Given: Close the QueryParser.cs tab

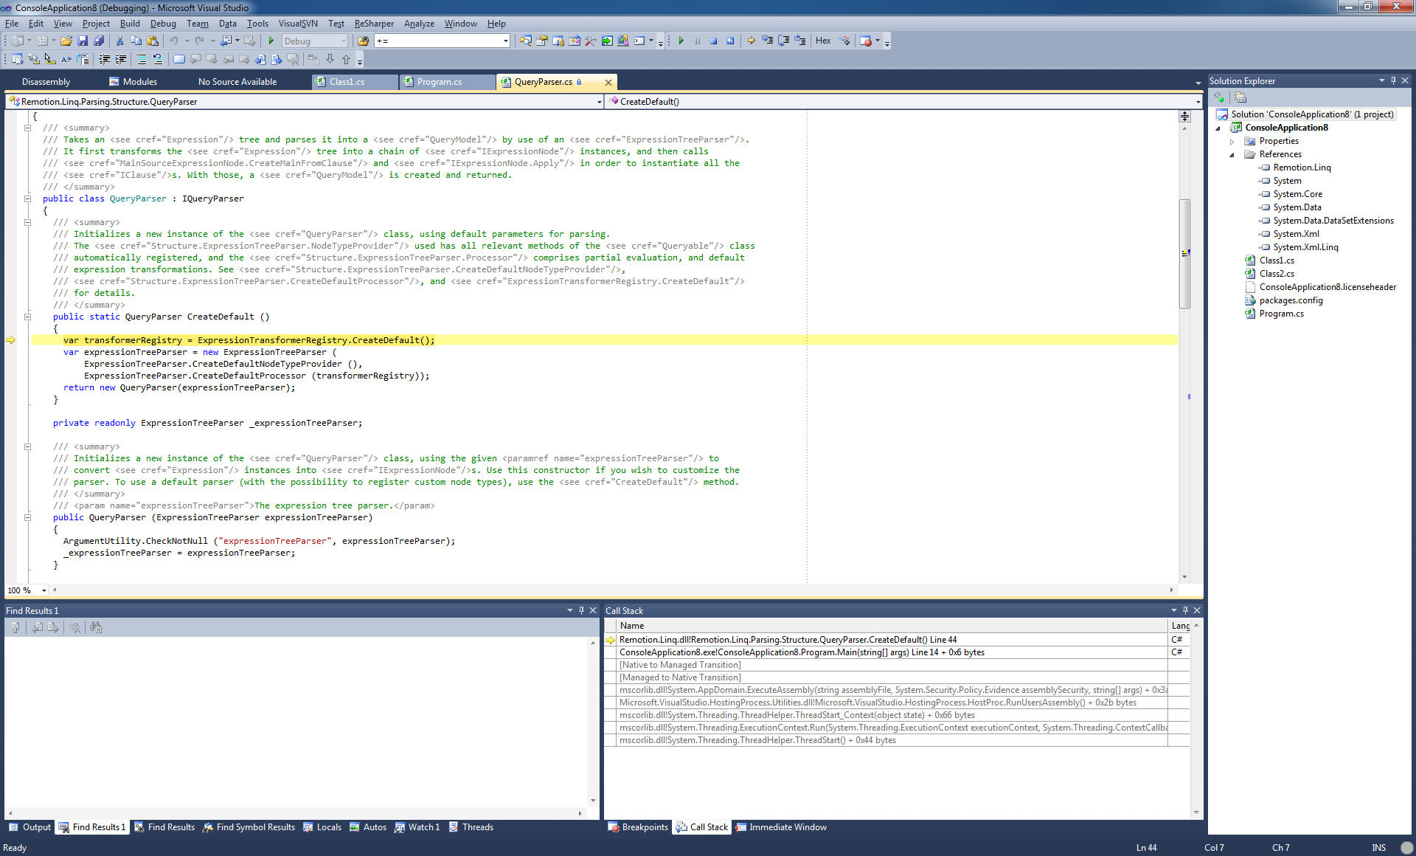Looking at the screenshot, I should coord(608,82).
